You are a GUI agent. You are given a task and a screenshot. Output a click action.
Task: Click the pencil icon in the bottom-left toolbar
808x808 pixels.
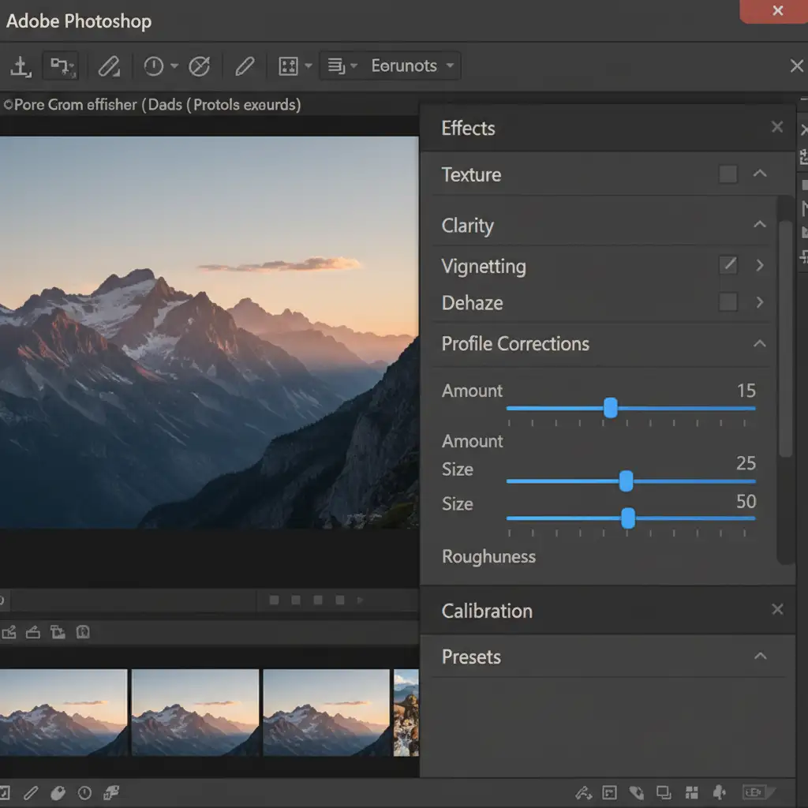click(32, 792)
